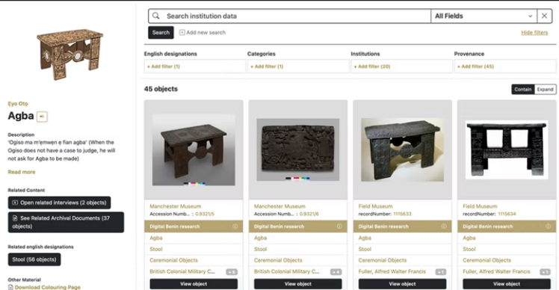Click Field Museum on card 1115633
Screen dimensions: 559x290
pos(375,206)
